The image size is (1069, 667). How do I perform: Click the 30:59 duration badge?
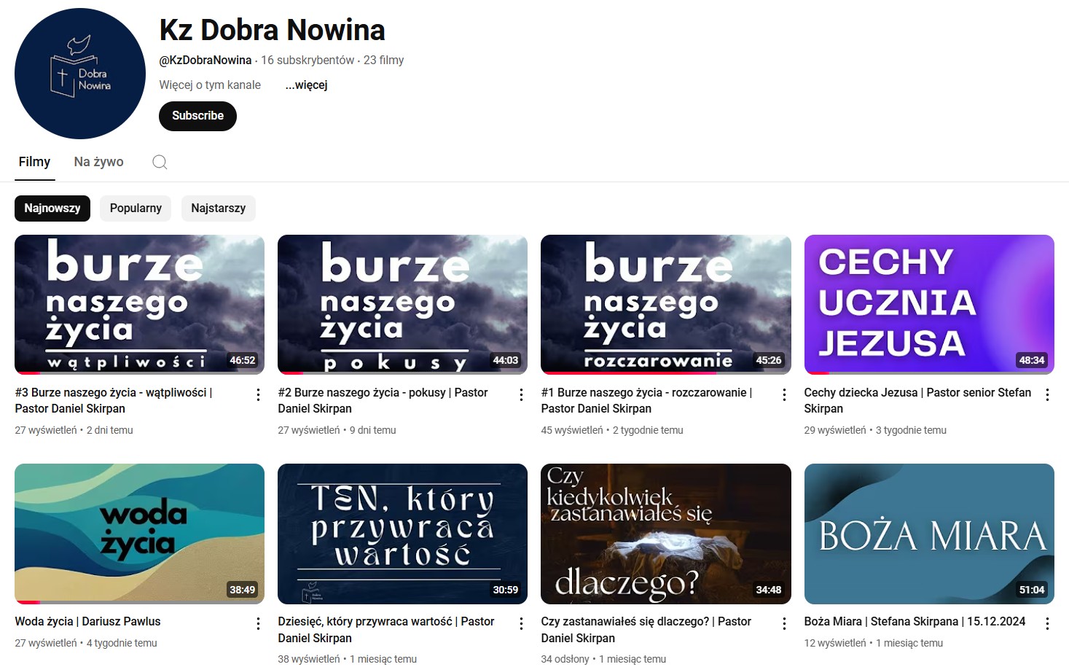pos(506,590)
